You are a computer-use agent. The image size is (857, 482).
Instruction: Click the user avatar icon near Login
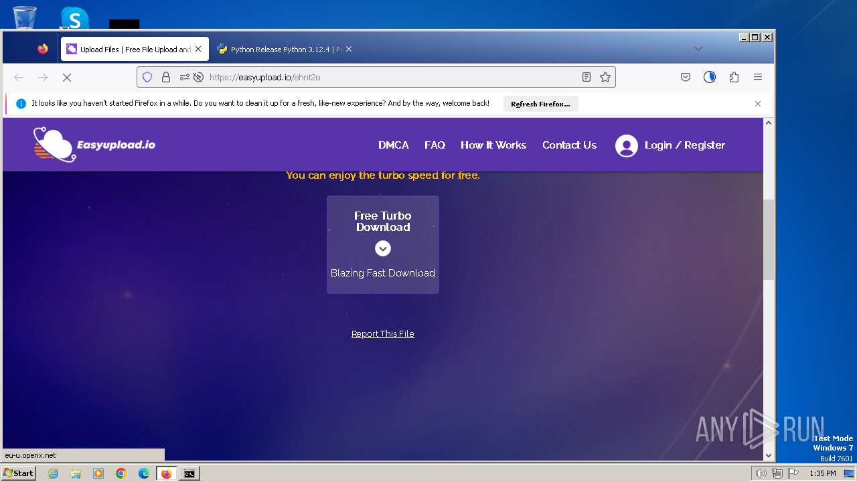[x=627, y=145]
